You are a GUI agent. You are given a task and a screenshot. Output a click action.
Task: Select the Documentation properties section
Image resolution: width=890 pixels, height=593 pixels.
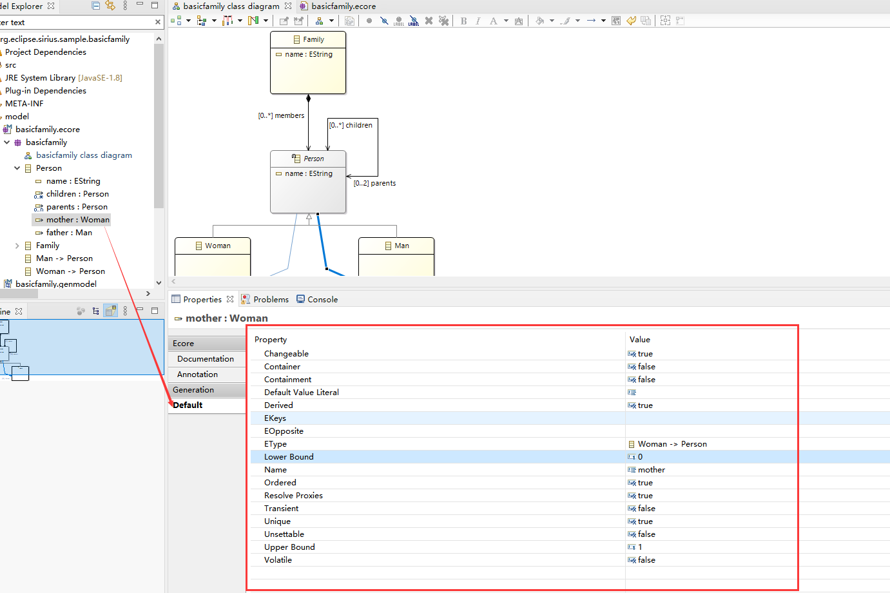click(x=207, y=359)
